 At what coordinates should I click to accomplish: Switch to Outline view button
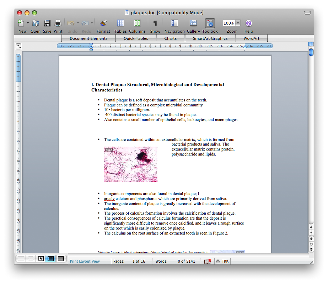click(x=31, y=259)
